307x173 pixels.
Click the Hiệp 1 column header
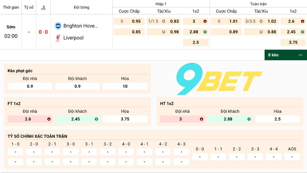(x=161, y=4)
